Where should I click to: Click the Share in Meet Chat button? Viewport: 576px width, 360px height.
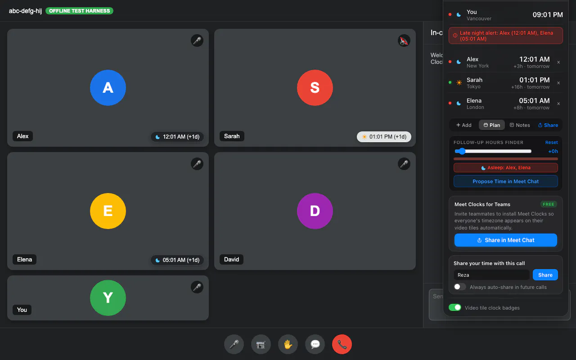506,240
